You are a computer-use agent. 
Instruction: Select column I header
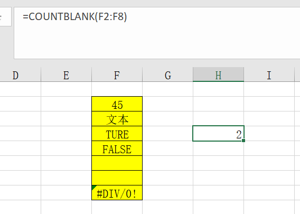click(269, 75)
